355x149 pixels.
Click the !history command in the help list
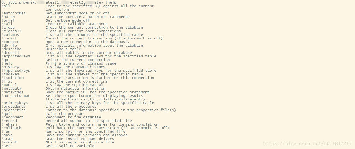[x=10, y=67]
